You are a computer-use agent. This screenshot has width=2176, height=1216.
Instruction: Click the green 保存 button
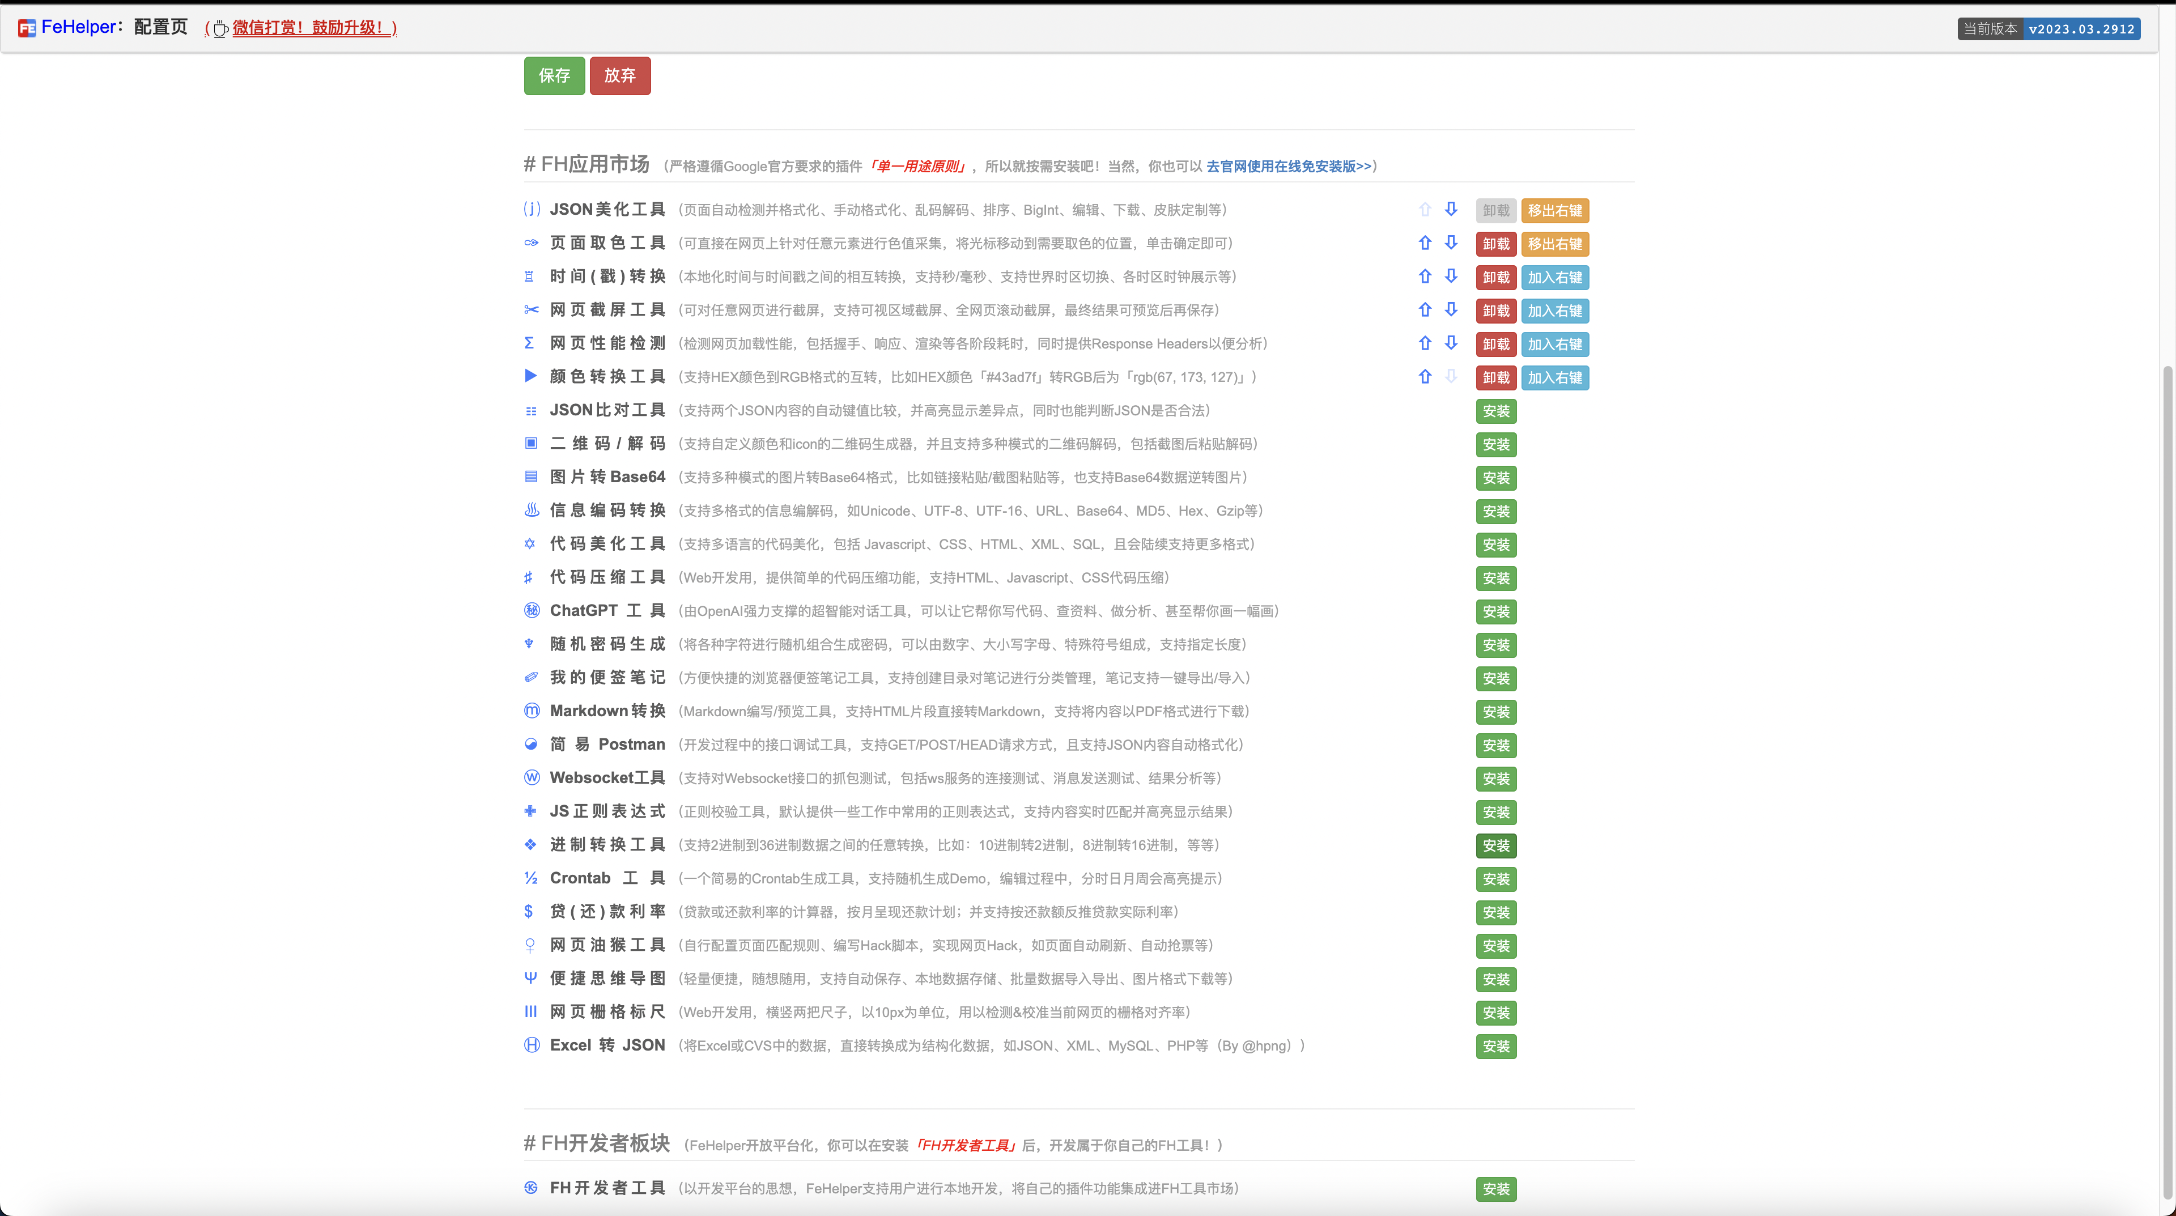point(554,76)
